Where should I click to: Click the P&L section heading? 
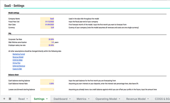pyautogui.click(x=10, y=33)
